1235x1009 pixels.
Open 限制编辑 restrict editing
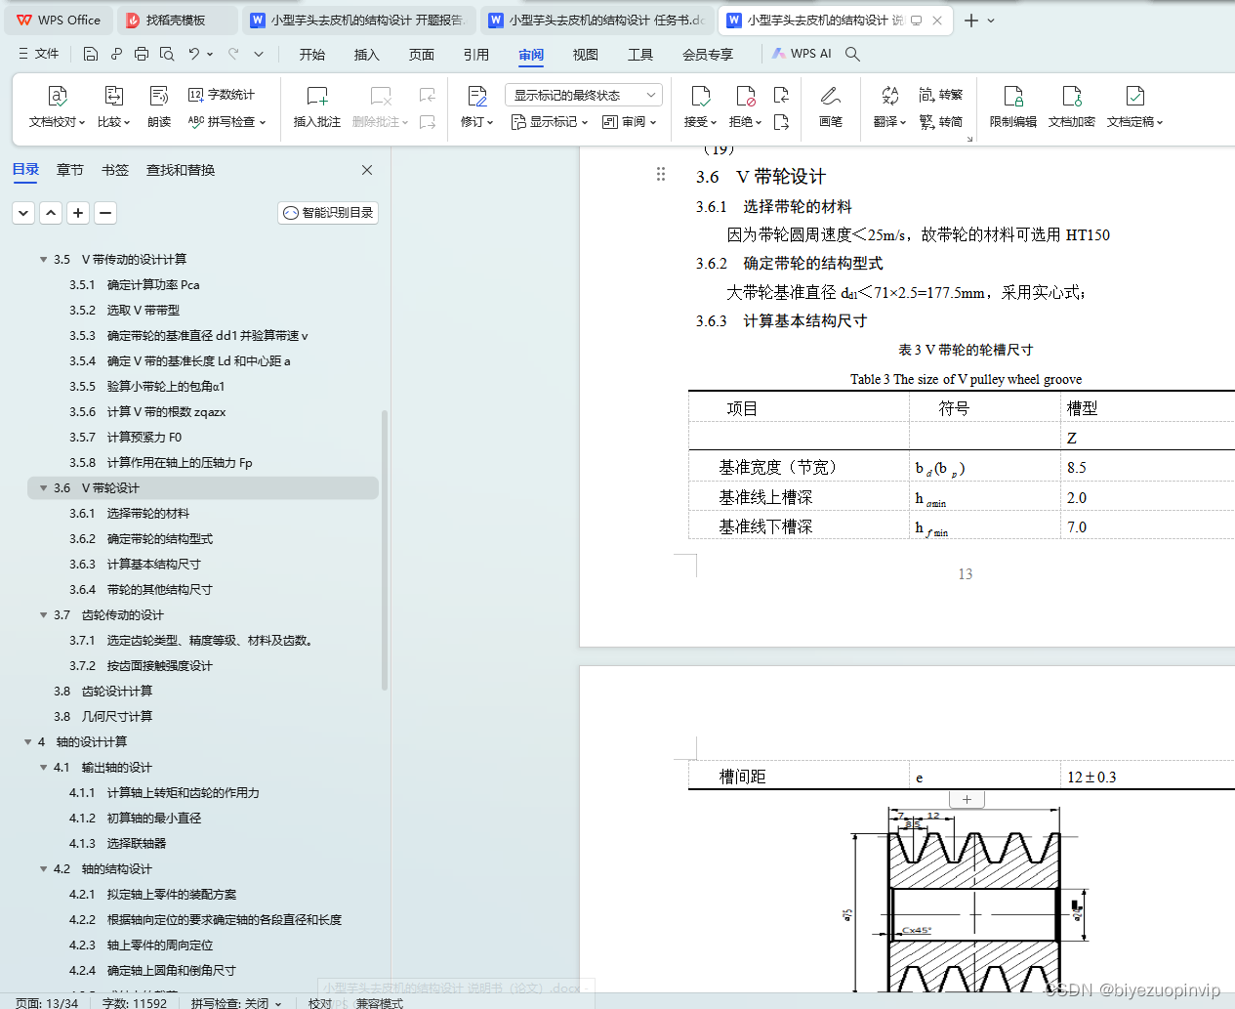[1013, 107]
